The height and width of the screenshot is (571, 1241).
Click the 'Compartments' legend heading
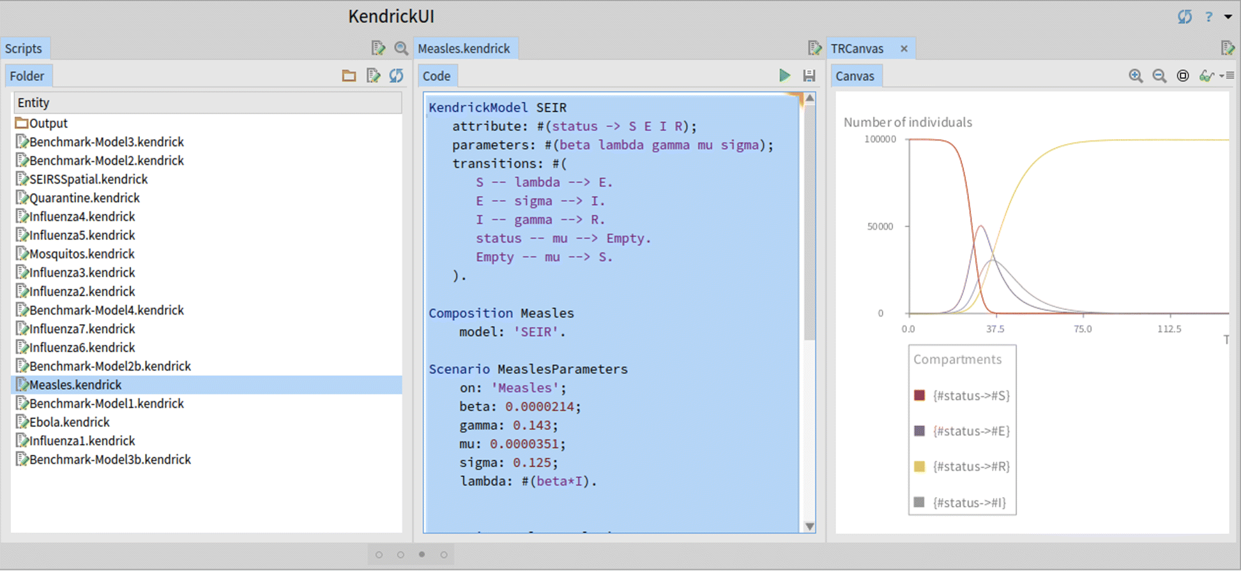pos(957,359)
